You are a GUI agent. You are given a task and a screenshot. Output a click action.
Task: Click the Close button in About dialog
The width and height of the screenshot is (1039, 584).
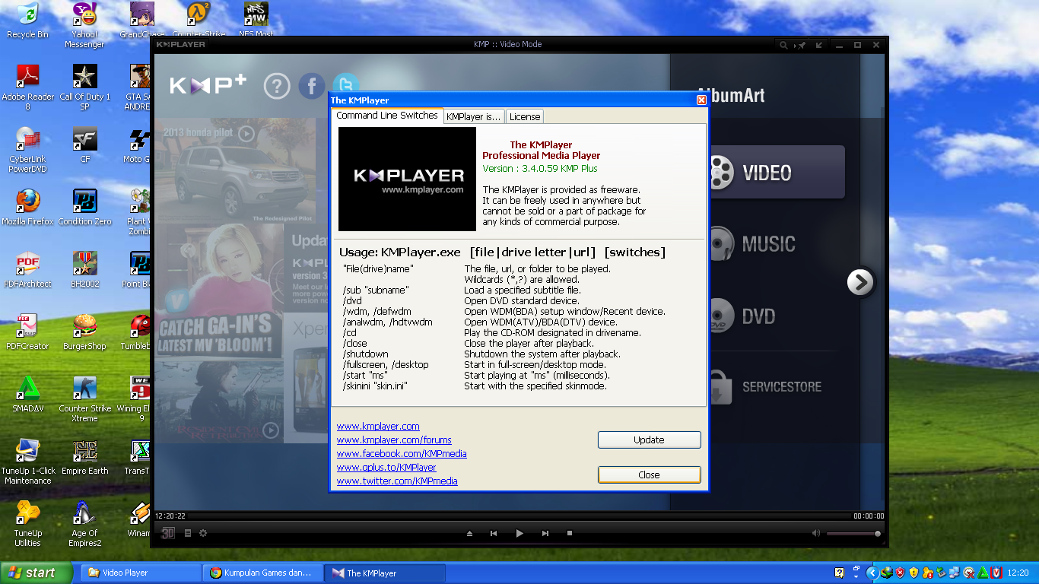point(649,474)
